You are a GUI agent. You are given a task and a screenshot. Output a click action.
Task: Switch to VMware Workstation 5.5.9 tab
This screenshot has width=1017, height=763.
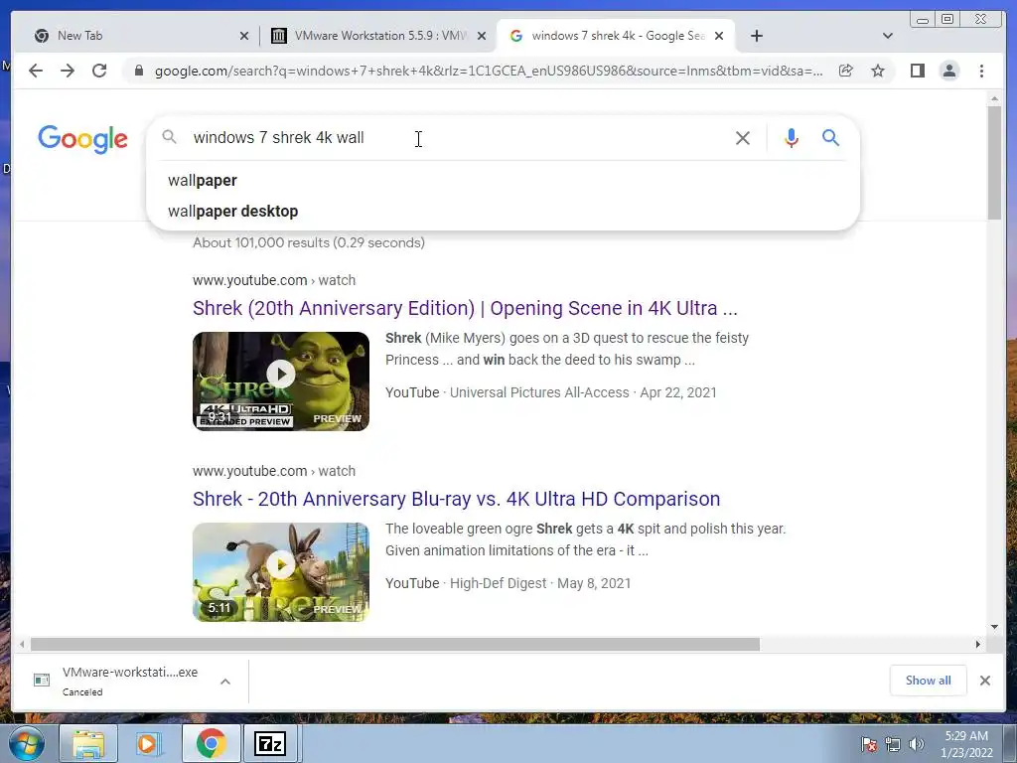tap(378, 36)
